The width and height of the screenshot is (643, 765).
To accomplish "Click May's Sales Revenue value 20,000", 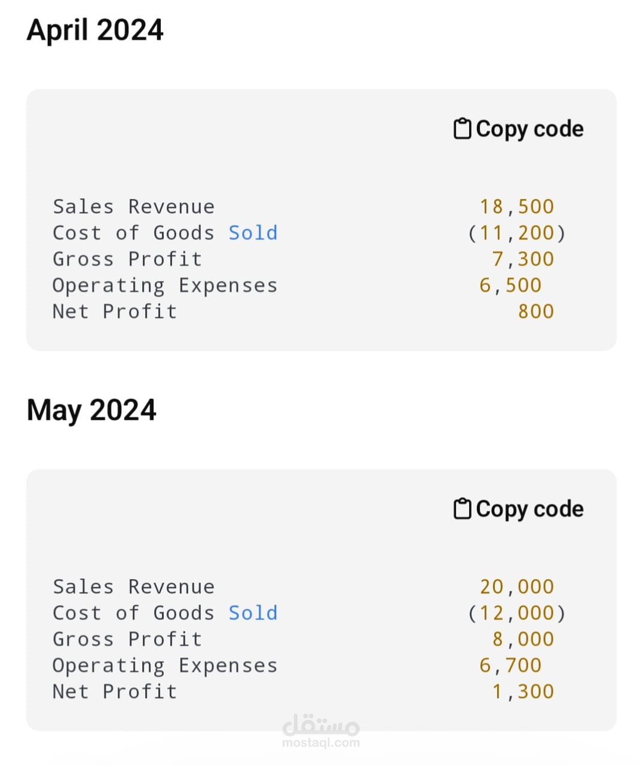I will point(517,587).
